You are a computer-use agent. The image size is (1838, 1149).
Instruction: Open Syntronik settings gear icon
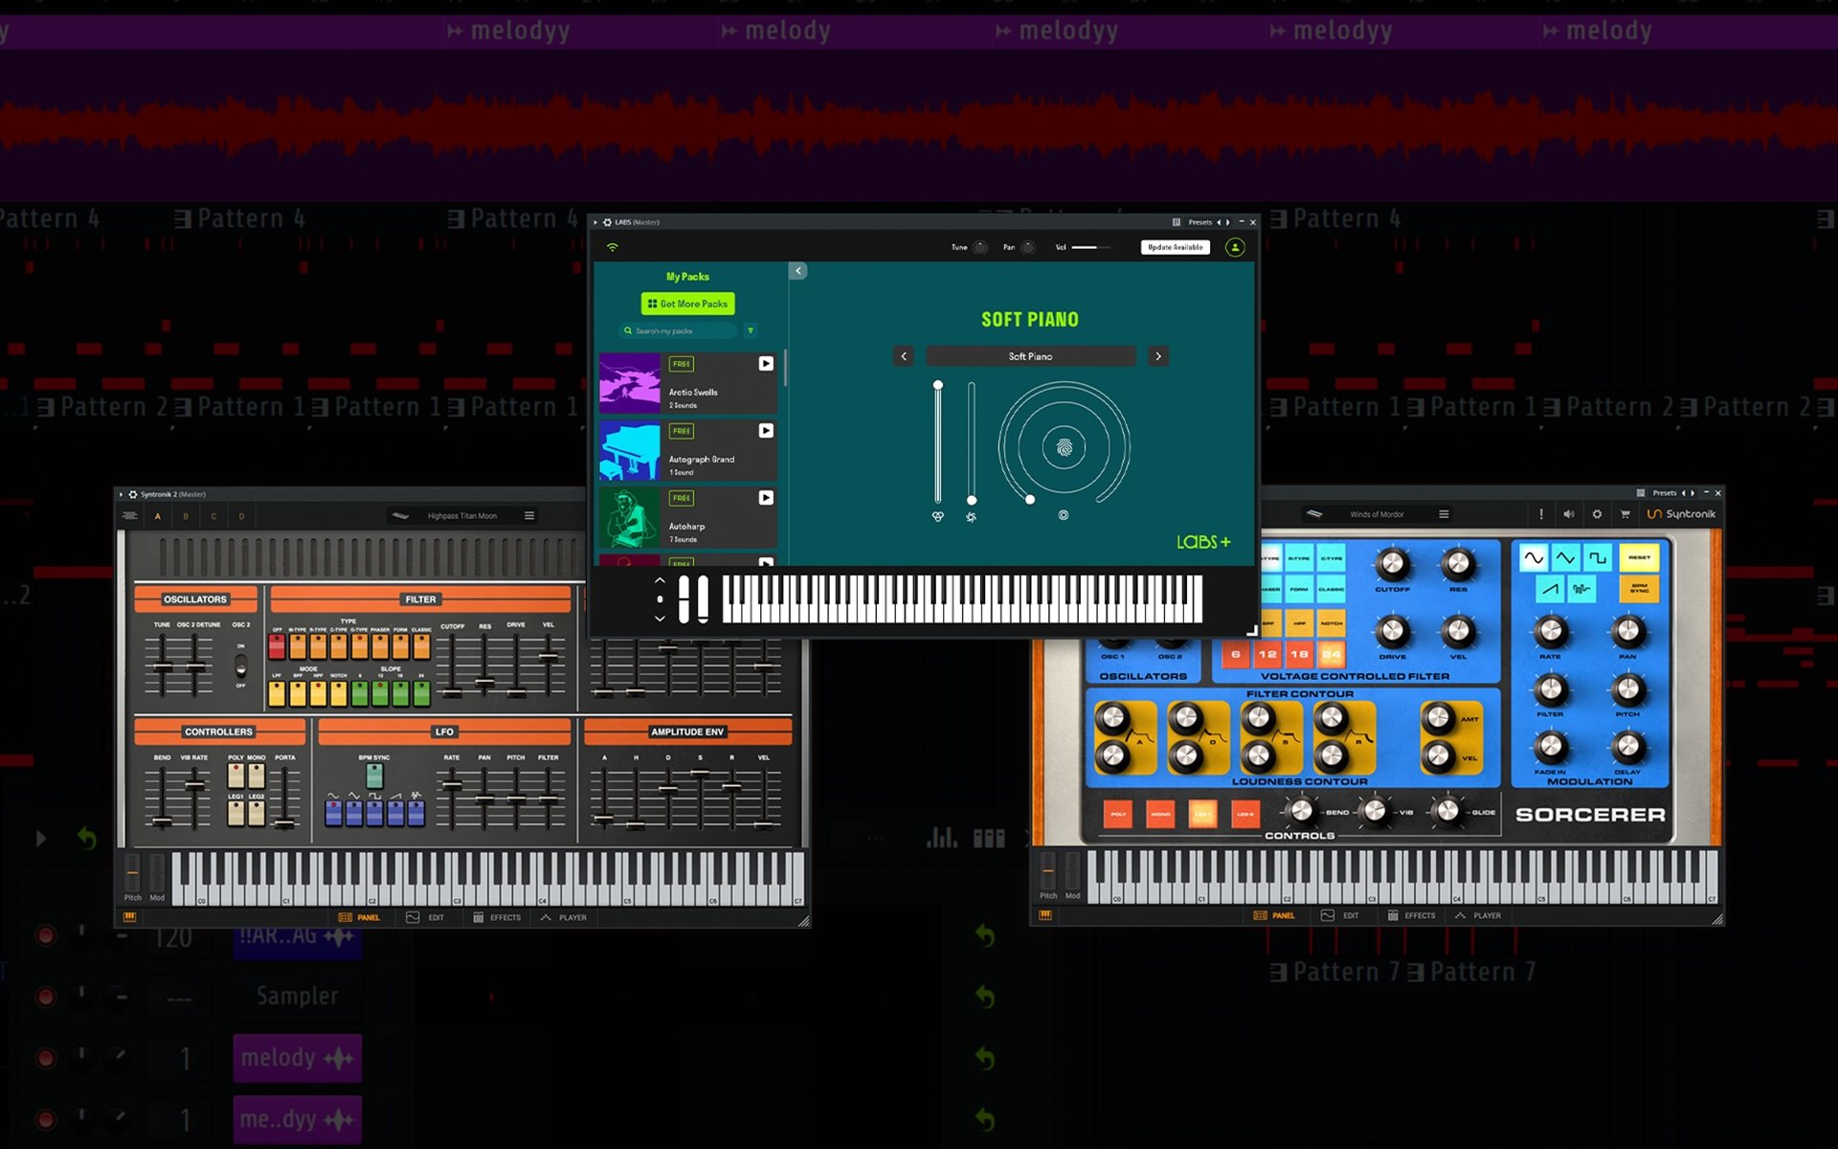tap(1597, 514)
